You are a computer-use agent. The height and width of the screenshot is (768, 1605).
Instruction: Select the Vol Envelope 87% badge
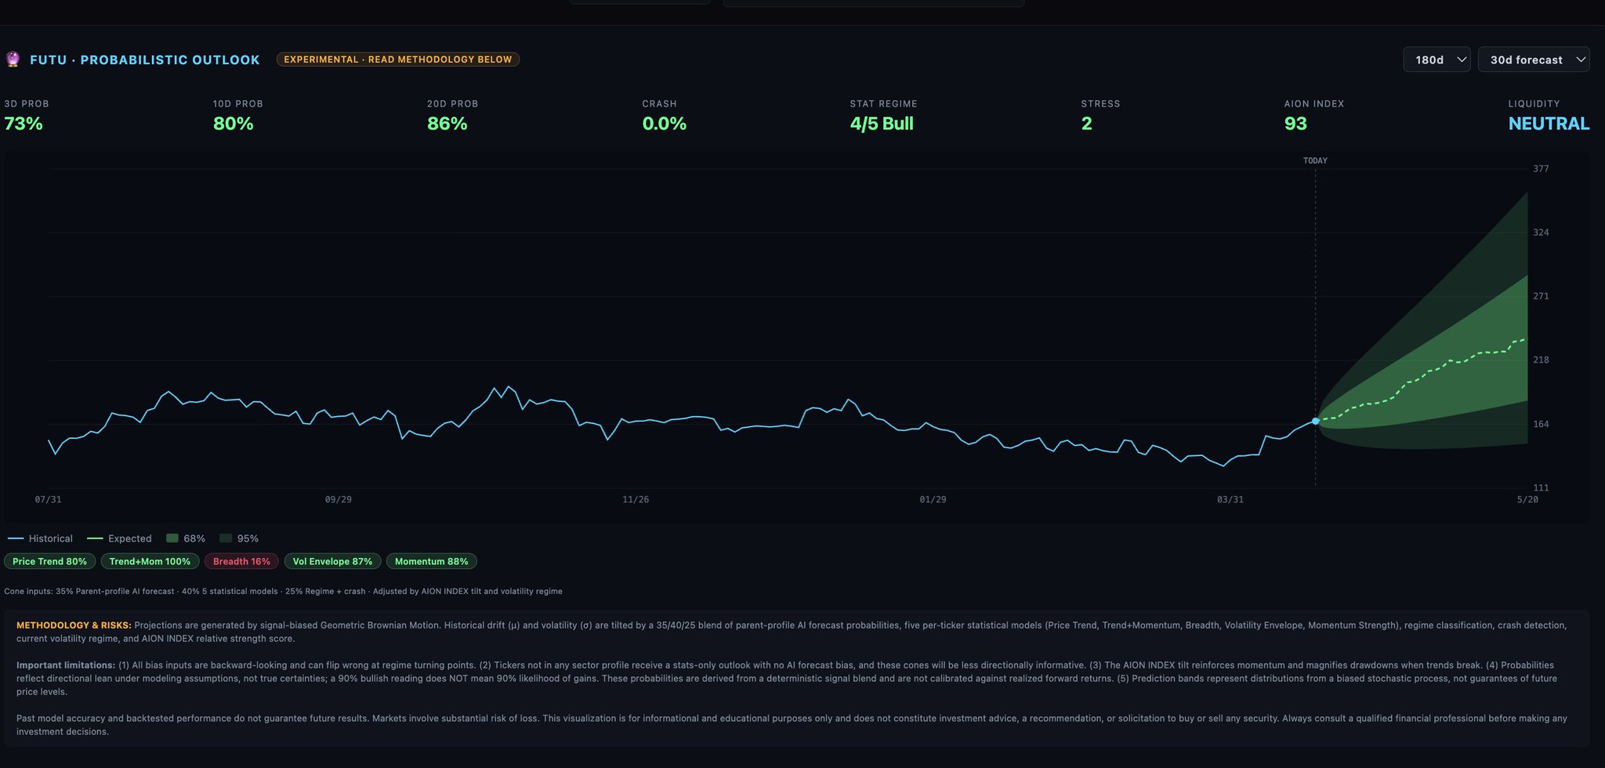tap(332, 561)
